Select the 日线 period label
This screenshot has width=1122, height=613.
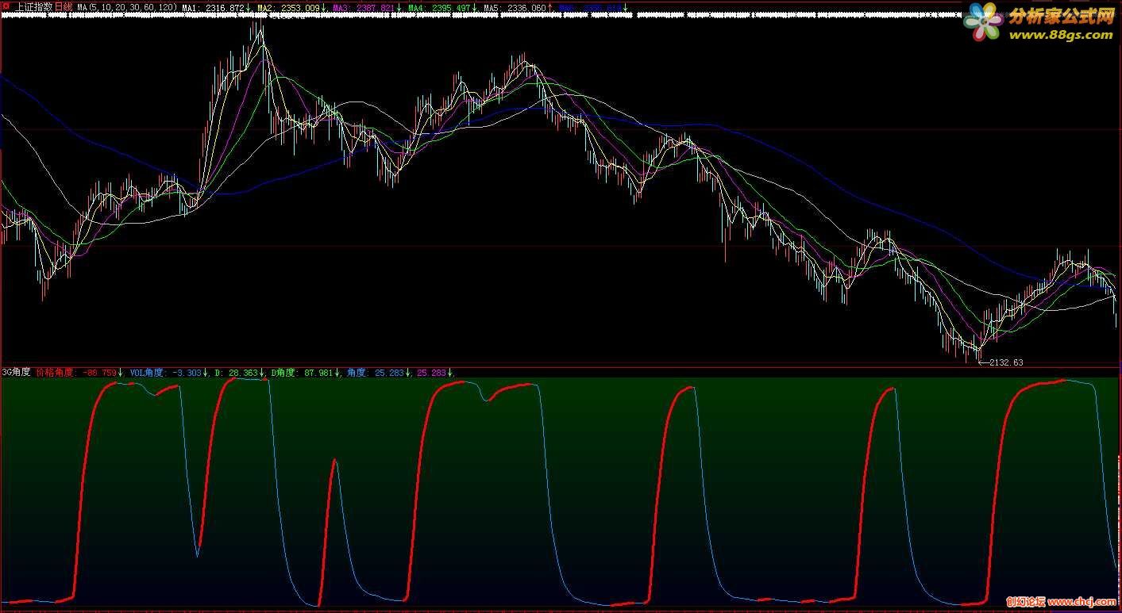pos(63,7)
